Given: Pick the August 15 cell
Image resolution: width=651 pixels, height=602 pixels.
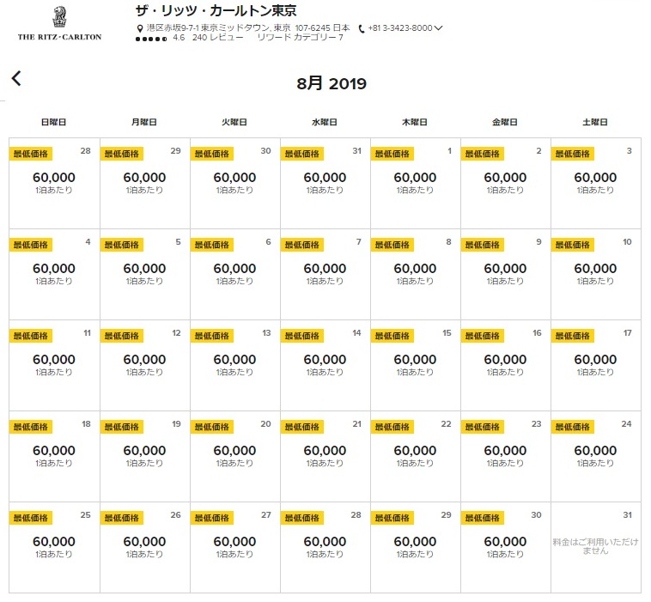Looking at the screenshot, I should 415,365.
